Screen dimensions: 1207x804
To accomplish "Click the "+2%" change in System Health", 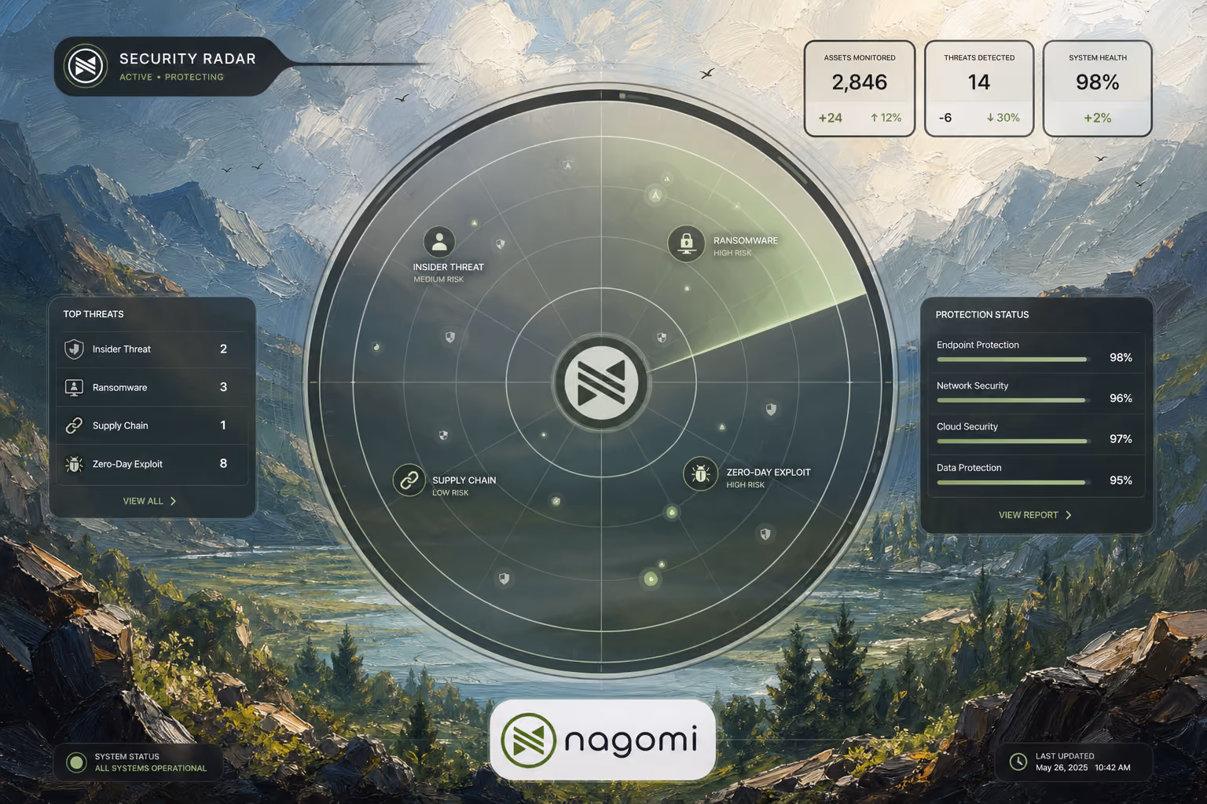I will coord(1098,118).
